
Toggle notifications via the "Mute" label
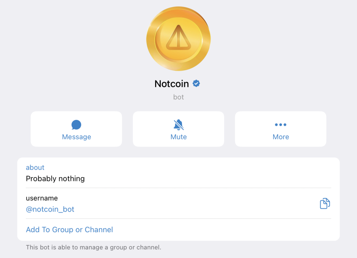coord(178,137)
